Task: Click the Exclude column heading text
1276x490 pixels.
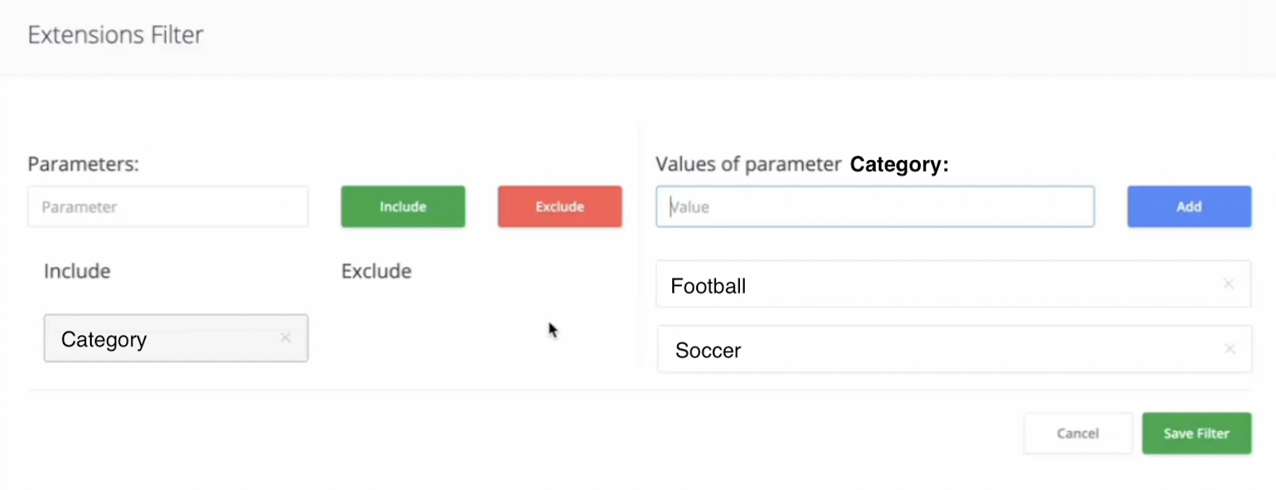Action: [376, 272]
